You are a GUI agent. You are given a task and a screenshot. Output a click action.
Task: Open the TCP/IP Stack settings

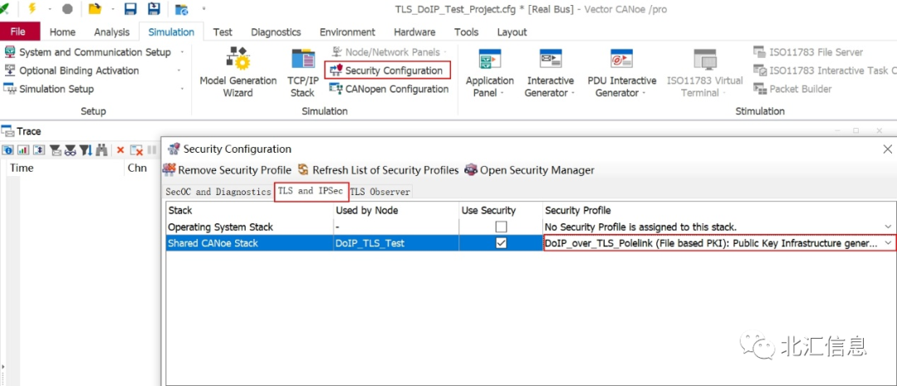[302, 71]
